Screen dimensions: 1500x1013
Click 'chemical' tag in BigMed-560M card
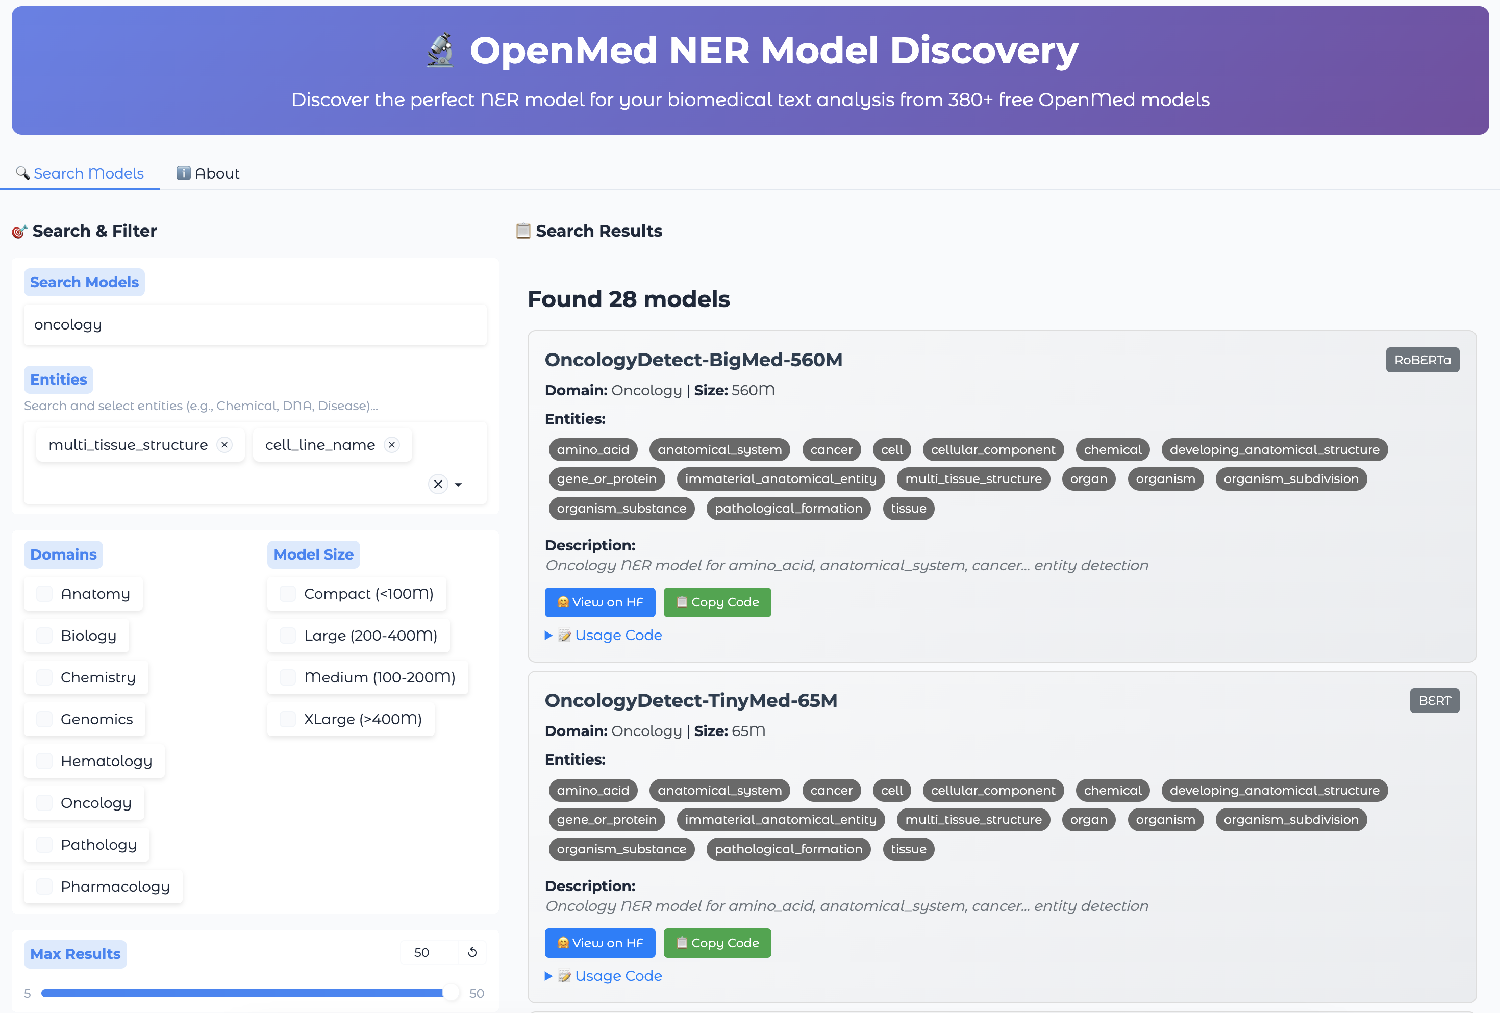pyautogui.click(x=1112, y=450)
